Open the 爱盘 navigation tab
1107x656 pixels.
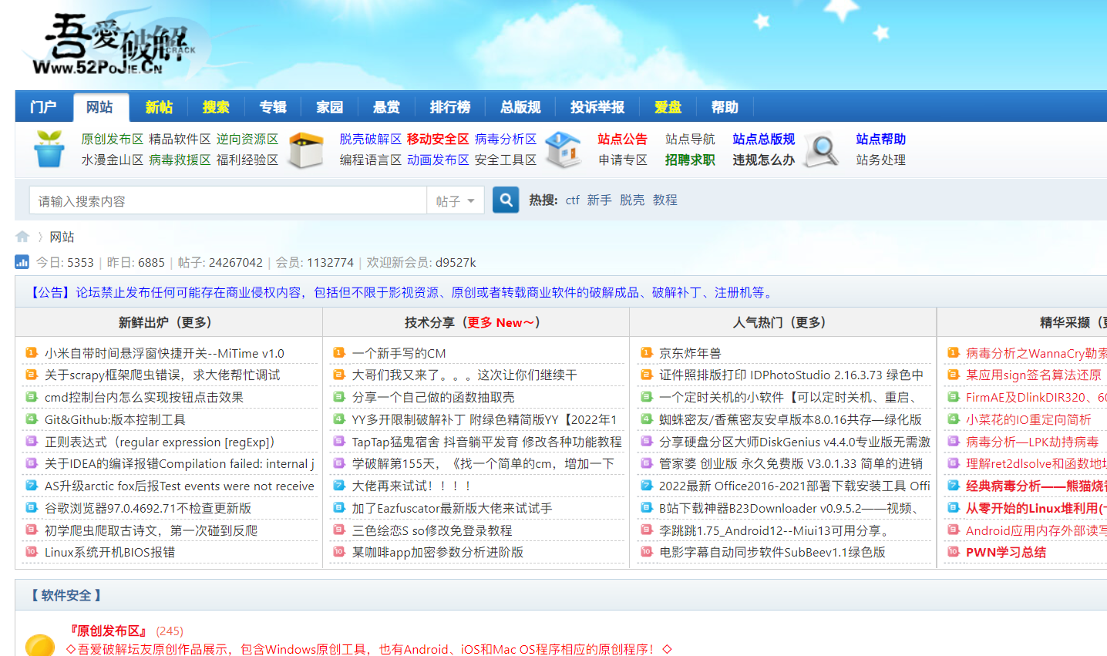(x=668, y=106)
